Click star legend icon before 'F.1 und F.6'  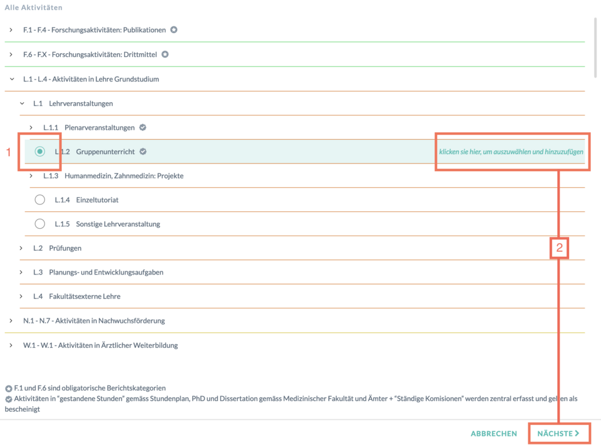(x=8, y=389)
